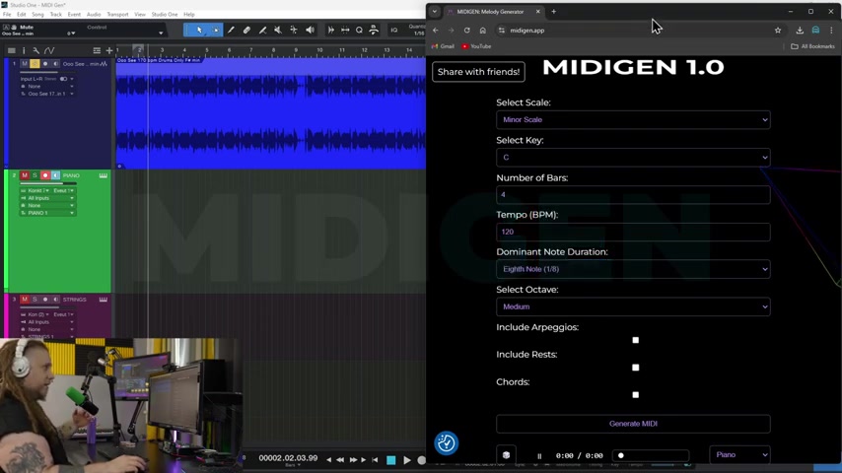Open the YouTube bookmark
842x473 pixels.
coord(476,46)
